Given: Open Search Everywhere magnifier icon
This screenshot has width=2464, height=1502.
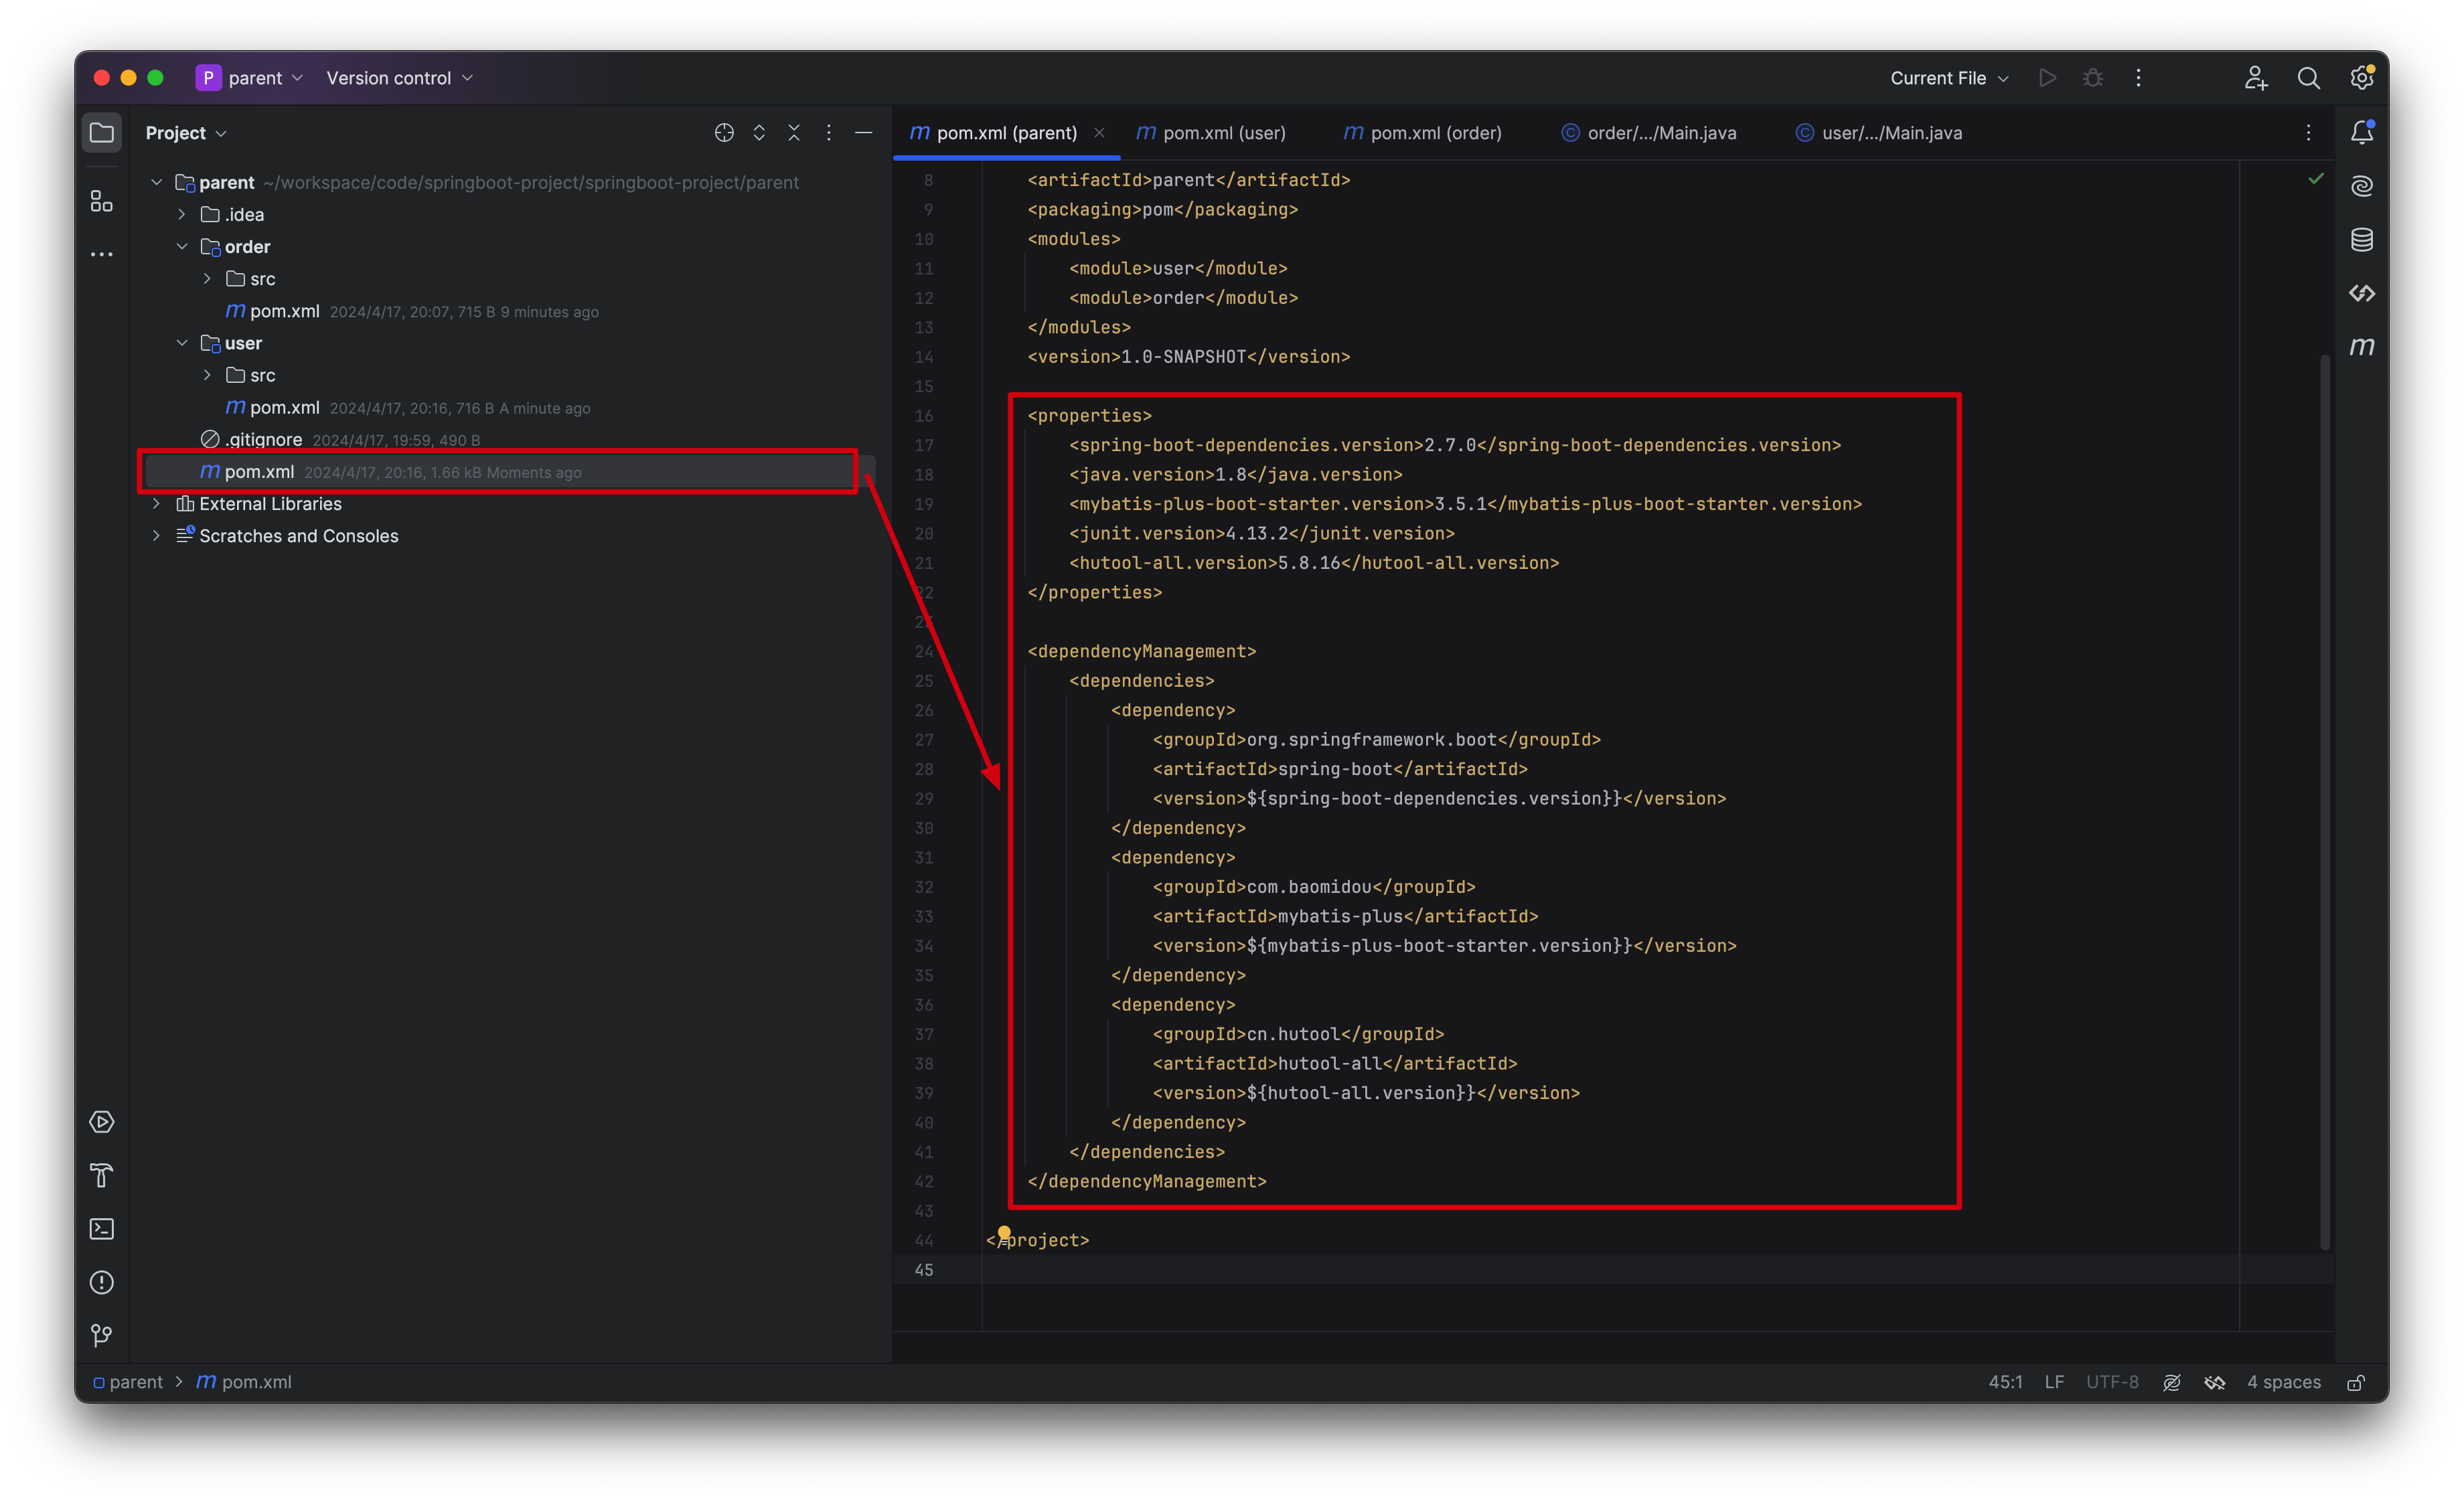Looking at the screenshot, I should [2309, 78].
